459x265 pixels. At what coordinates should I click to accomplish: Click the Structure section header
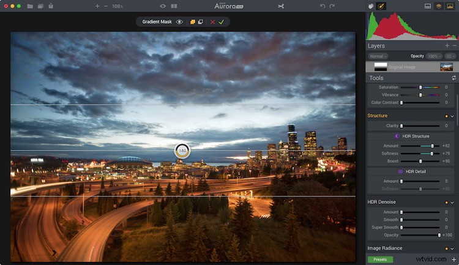pos(378,116)
